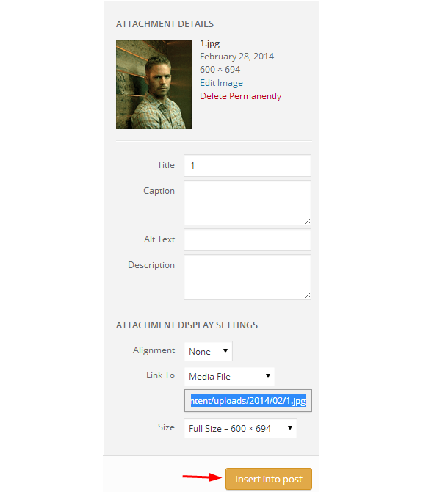Focus the Title input field

[x=248, y=165]
